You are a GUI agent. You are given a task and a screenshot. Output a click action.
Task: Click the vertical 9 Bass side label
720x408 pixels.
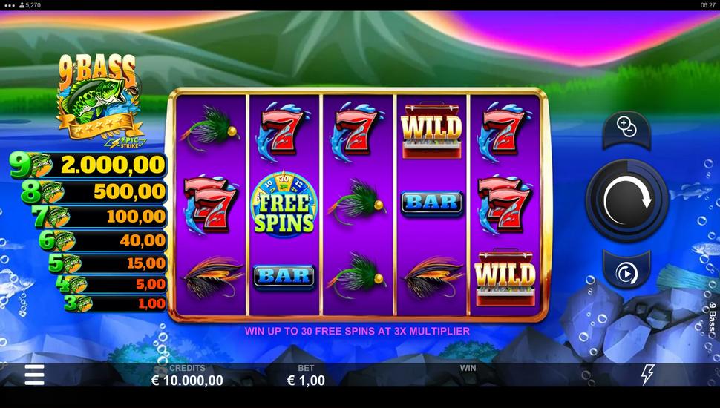pyautogui.click(x=713, y=317)
